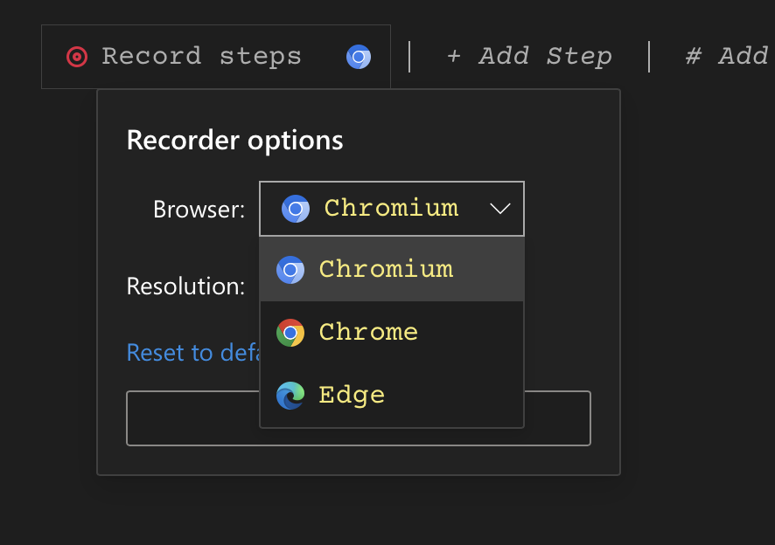Click the Edge logo in the dropdown list

click(x=290, y=396)
